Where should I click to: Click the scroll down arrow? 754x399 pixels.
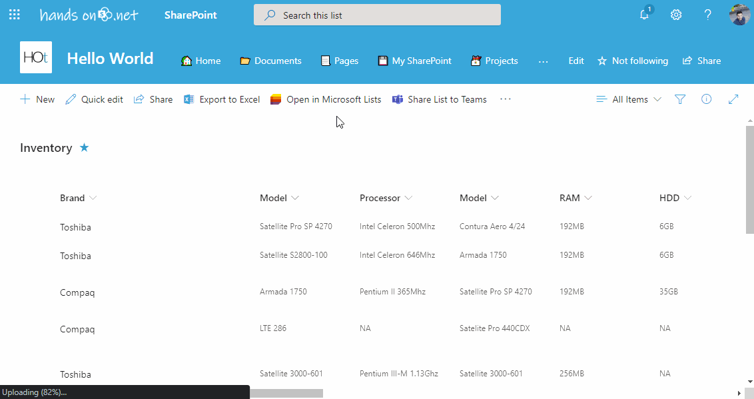pyautogui.click(x=750, y=381)
